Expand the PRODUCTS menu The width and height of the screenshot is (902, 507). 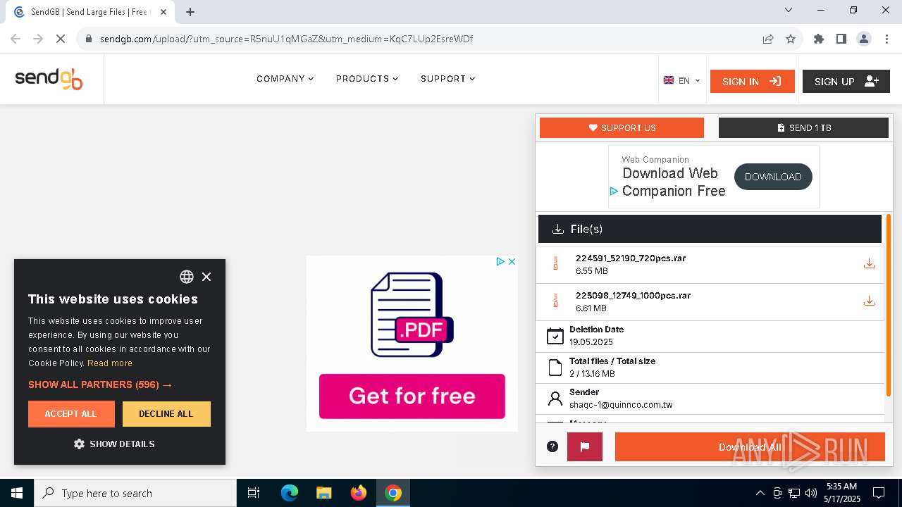[367, 79]
